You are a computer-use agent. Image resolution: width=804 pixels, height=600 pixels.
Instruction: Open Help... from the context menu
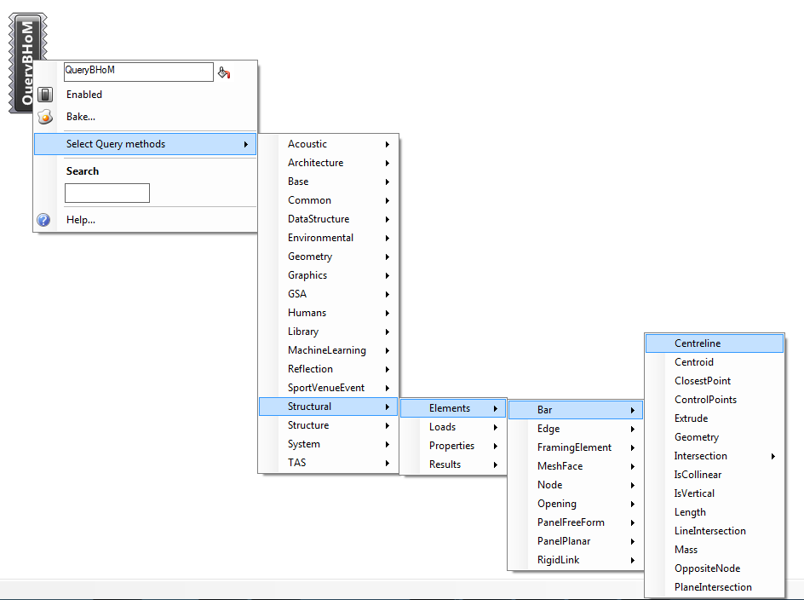click(81, 220)
